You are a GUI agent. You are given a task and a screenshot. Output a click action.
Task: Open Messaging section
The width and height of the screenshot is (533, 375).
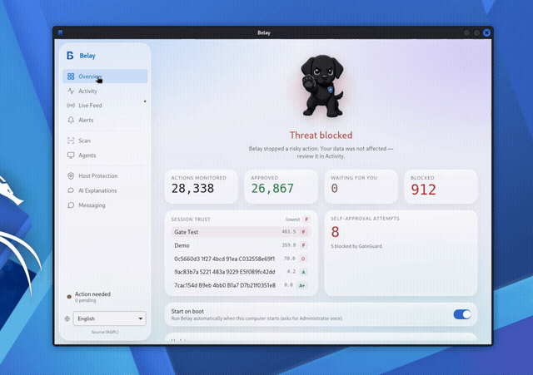(x=105, y=205)
